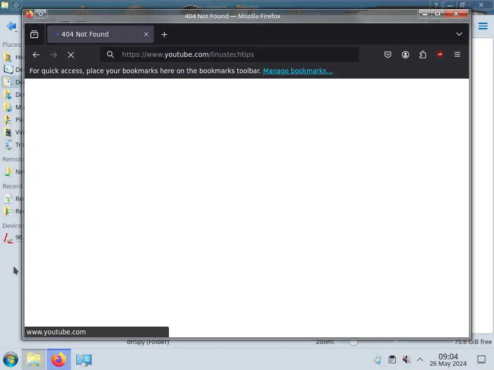Switch to Firefox in the taskbar
Viewport: 494px width, 370px height.
click(58, 359)
